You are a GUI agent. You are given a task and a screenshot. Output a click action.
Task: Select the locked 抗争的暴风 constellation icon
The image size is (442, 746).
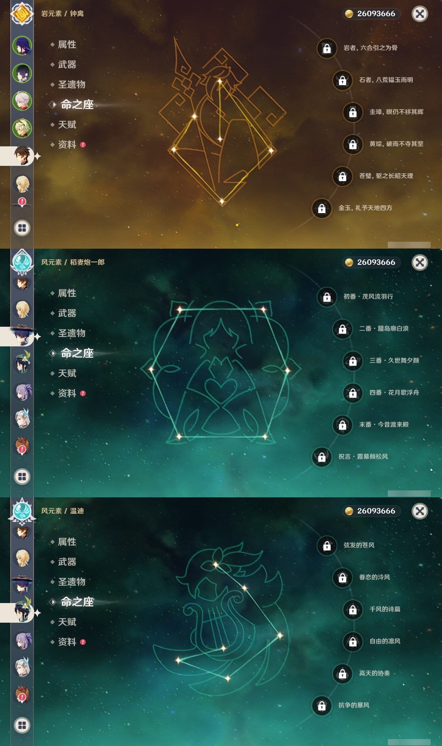click(x=322, y=706)
